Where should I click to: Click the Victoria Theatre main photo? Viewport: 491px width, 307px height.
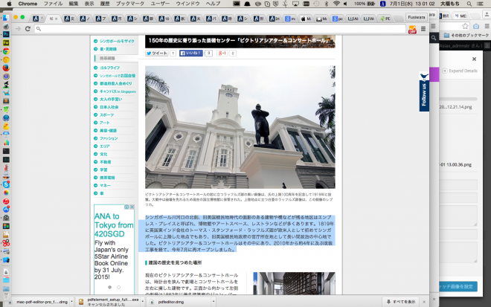[x=240, y=127]
